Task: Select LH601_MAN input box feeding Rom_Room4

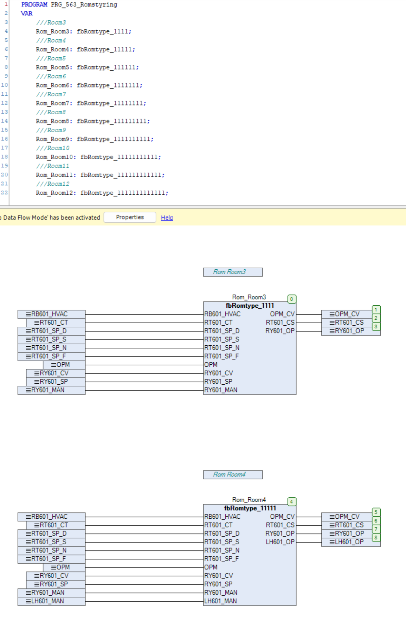Action: [51, 601]
